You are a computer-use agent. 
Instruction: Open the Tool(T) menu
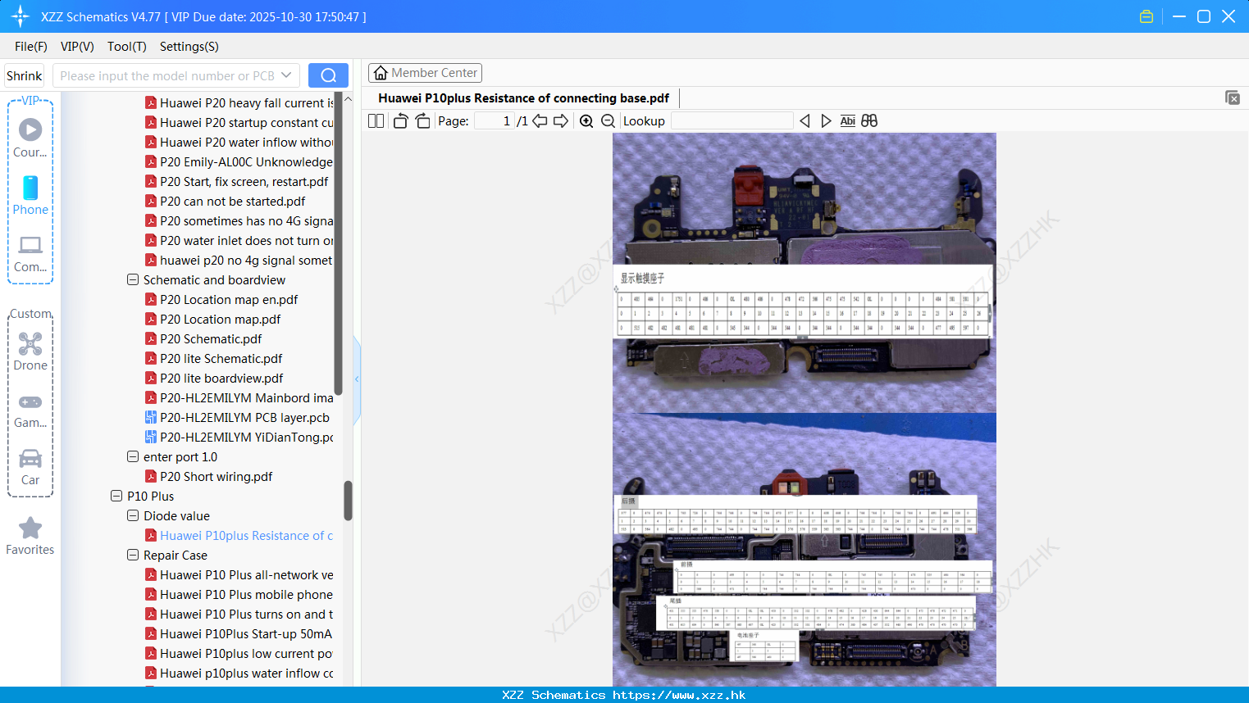point(127,47)
